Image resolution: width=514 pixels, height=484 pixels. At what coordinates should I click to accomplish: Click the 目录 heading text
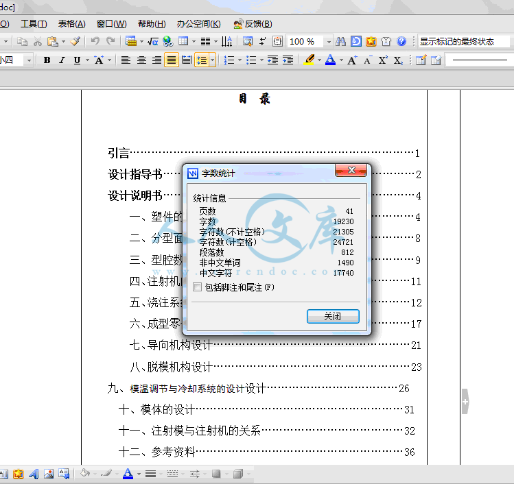pos(255,99)
